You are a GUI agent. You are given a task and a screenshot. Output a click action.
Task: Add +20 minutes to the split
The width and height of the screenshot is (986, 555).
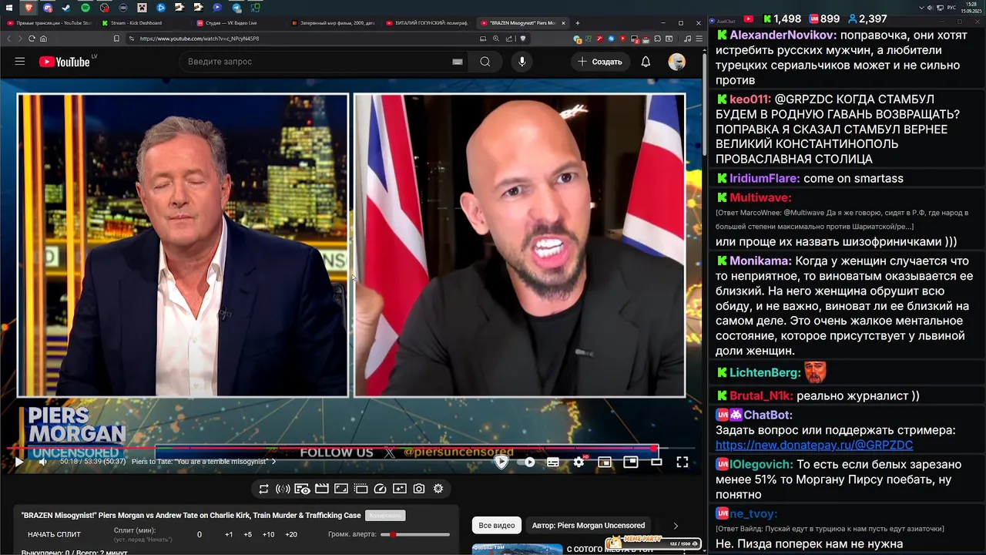[290, 534]
